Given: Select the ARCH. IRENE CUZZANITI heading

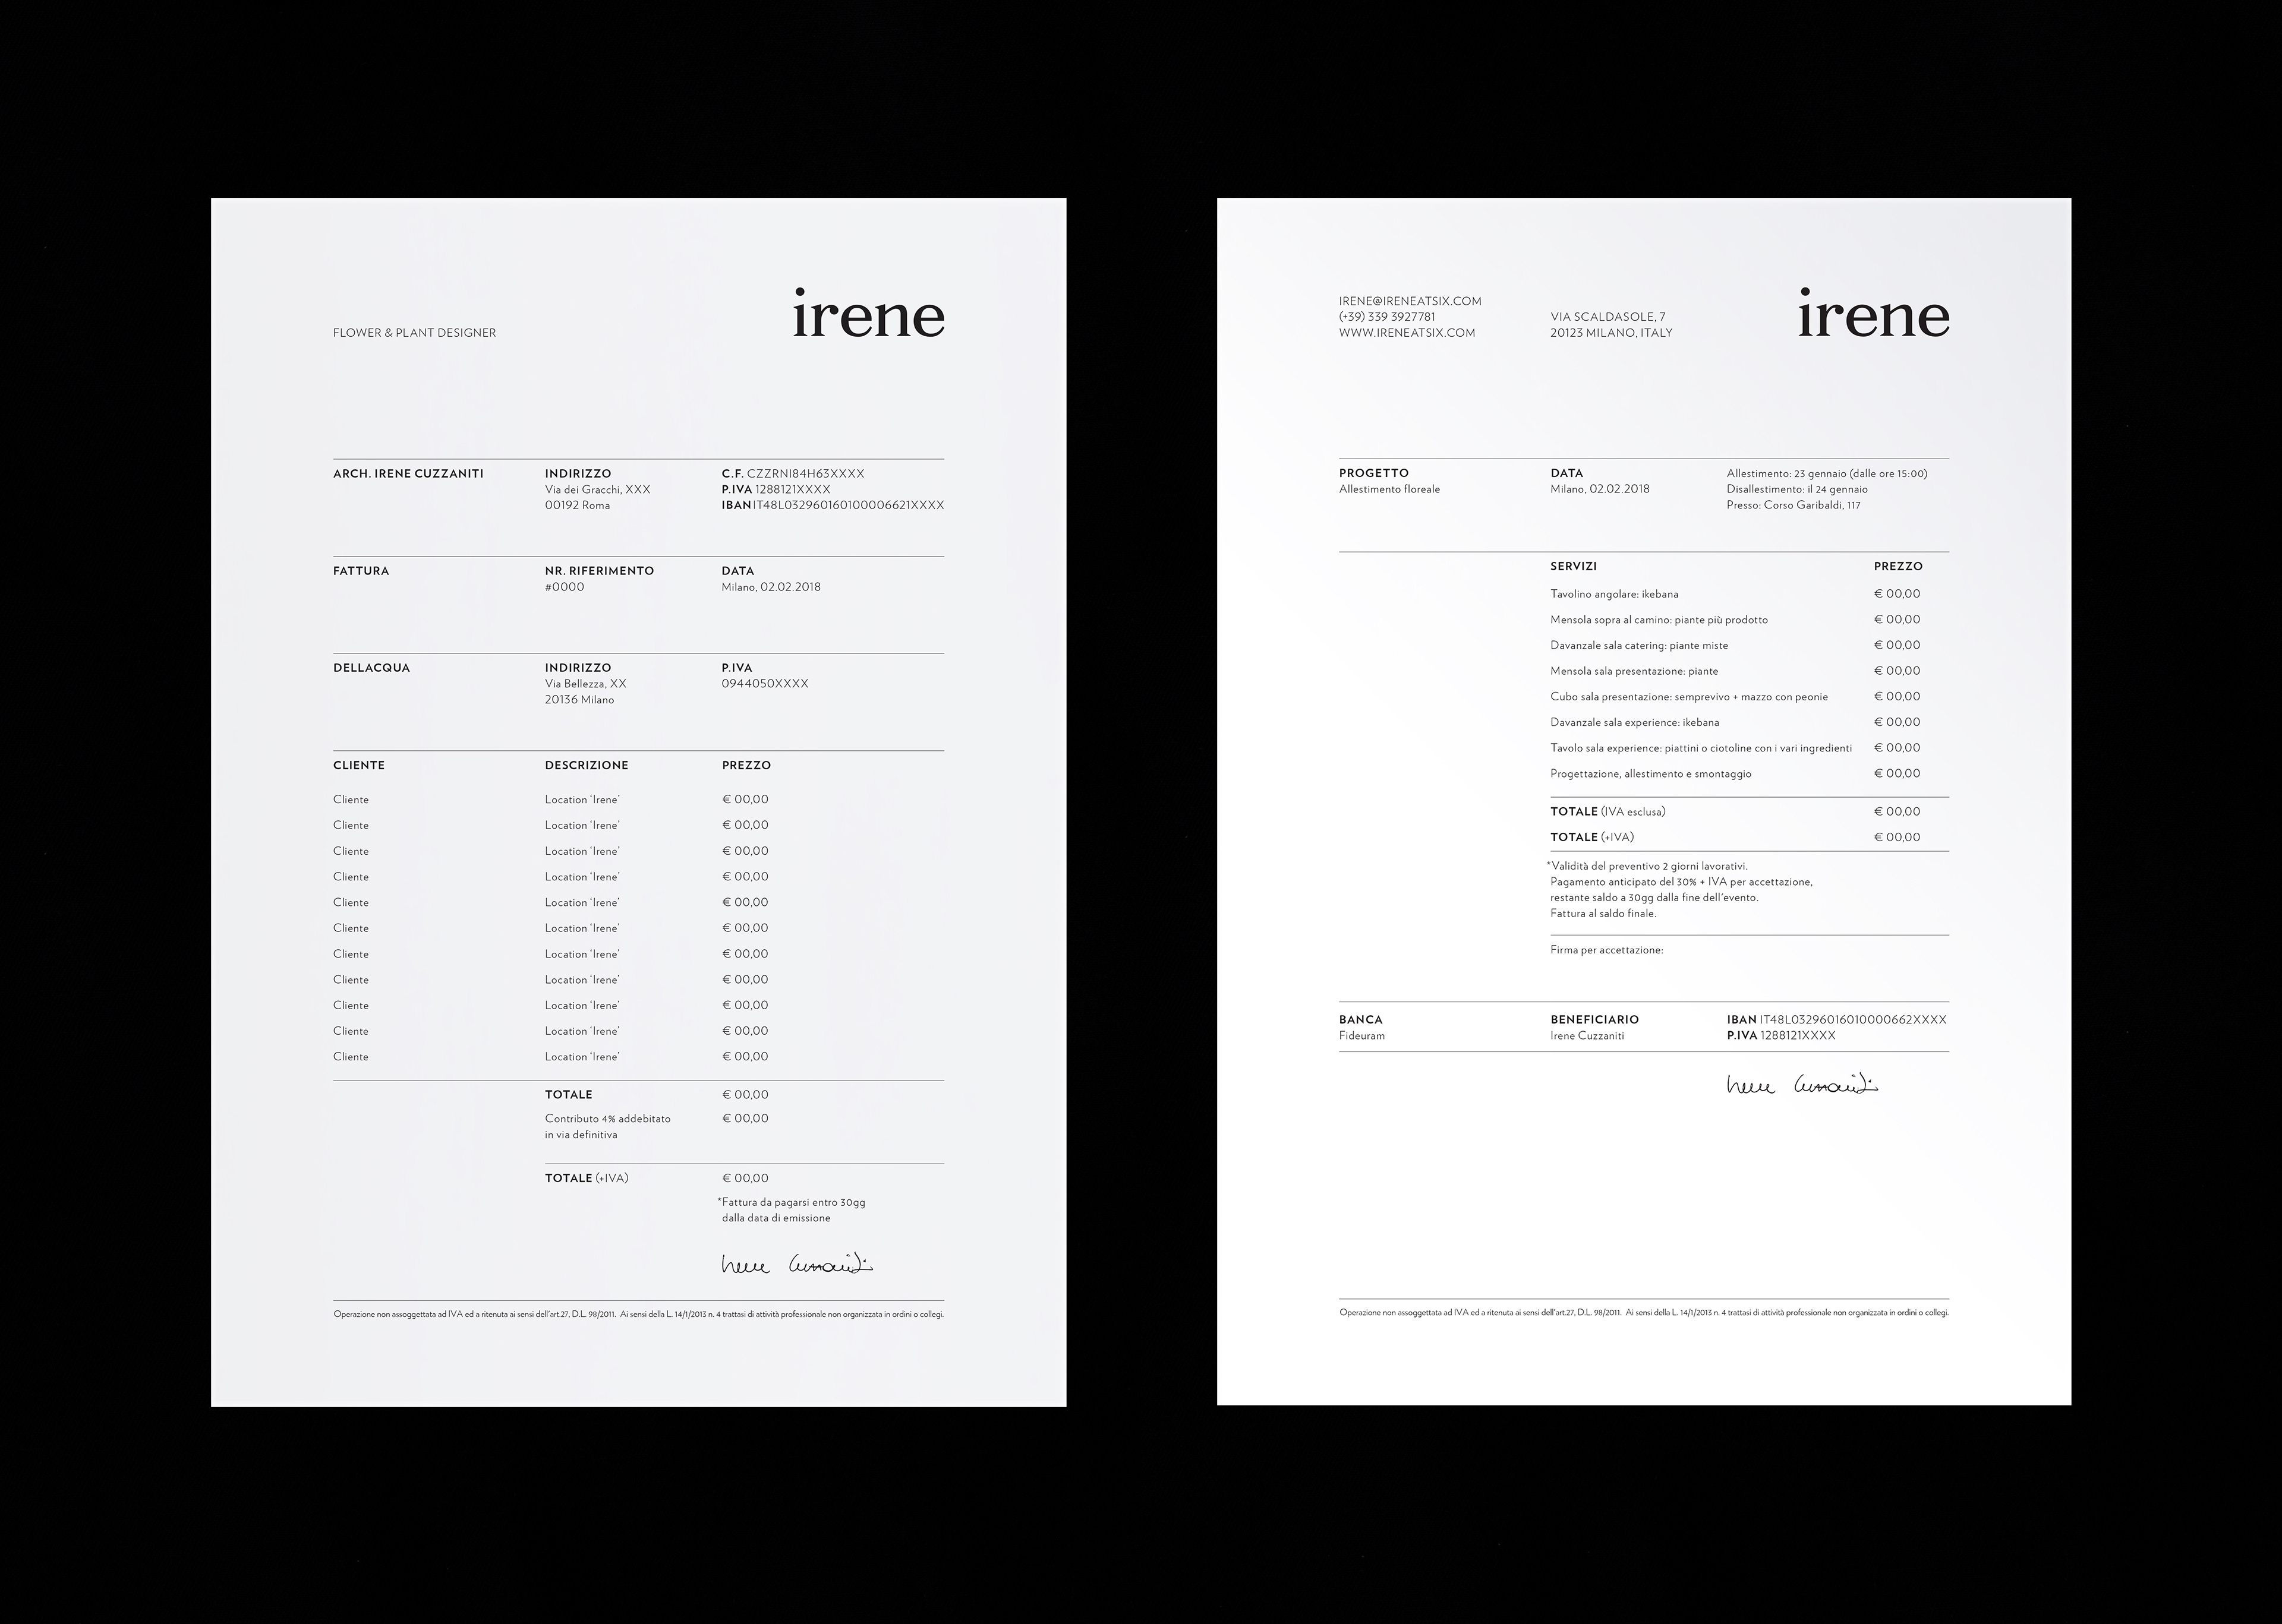Looking at the screenshot, I should (408, 474).
